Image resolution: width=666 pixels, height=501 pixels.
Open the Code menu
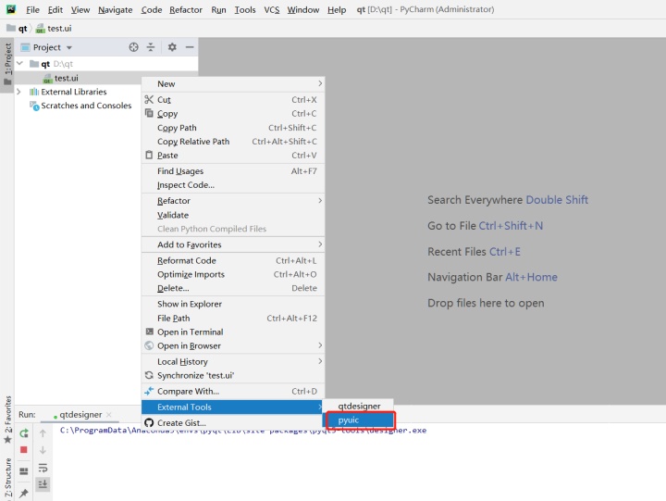[x=151, y=9]
